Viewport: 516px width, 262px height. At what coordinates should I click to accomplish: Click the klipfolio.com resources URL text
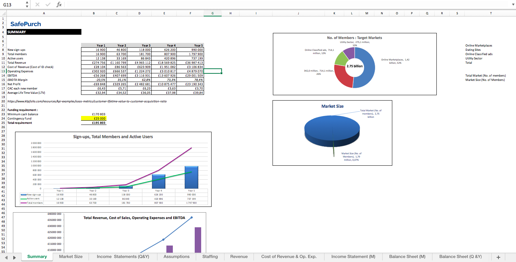(87, 101)
